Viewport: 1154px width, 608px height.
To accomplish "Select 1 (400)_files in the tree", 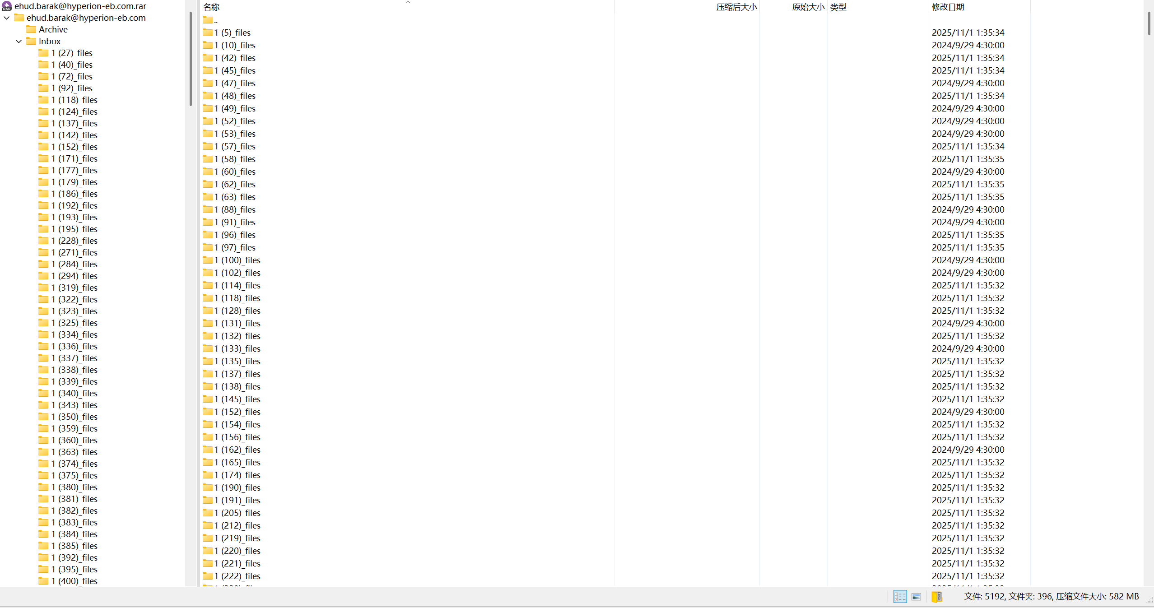I will (74, 581).
